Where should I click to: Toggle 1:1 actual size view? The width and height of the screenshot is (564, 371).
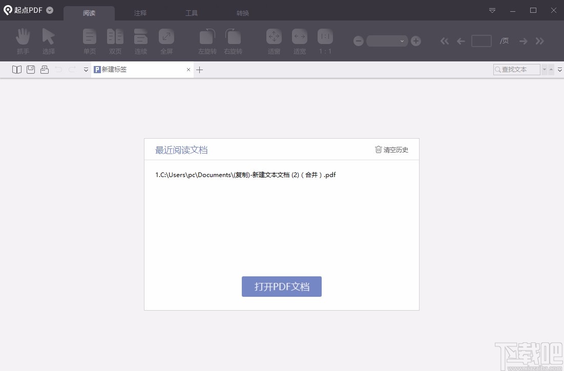(325, 40)
